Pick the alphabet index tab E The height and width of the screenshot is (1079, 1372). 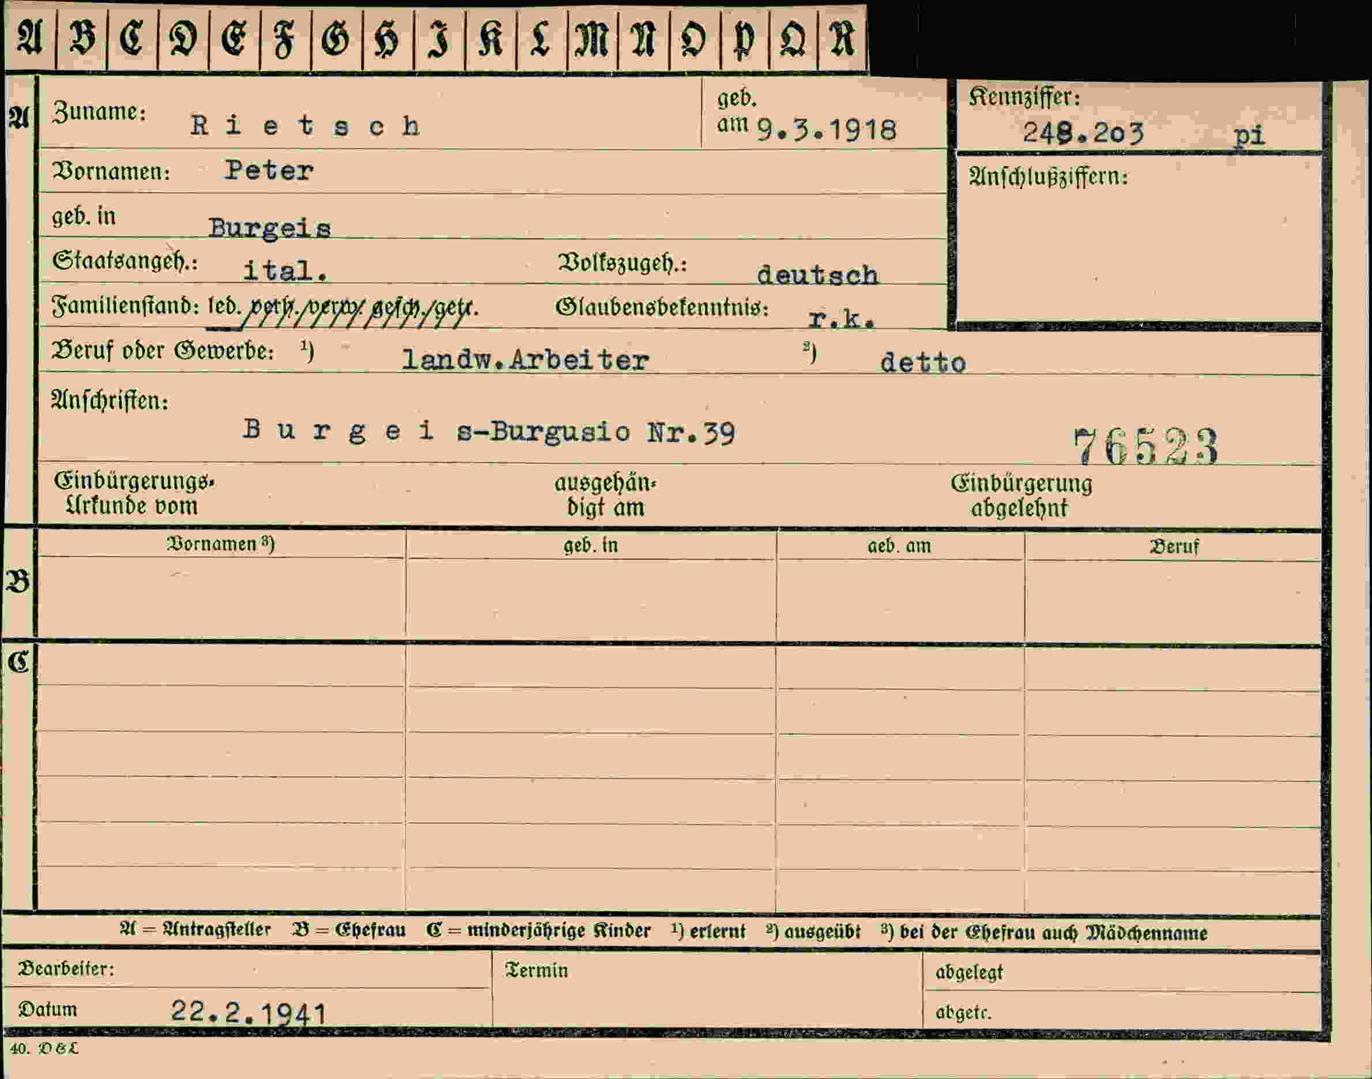point(235,39)
